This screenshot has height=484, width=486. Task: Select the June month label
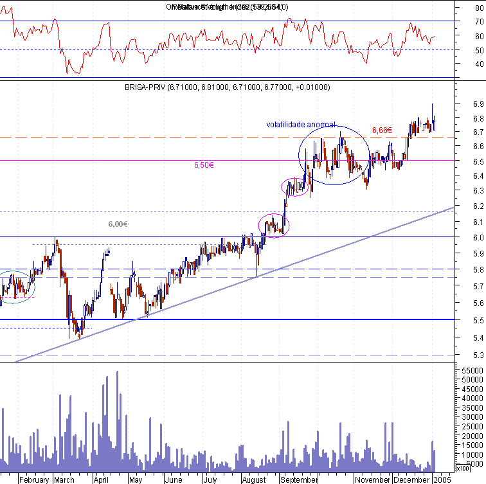coord(174,480)
